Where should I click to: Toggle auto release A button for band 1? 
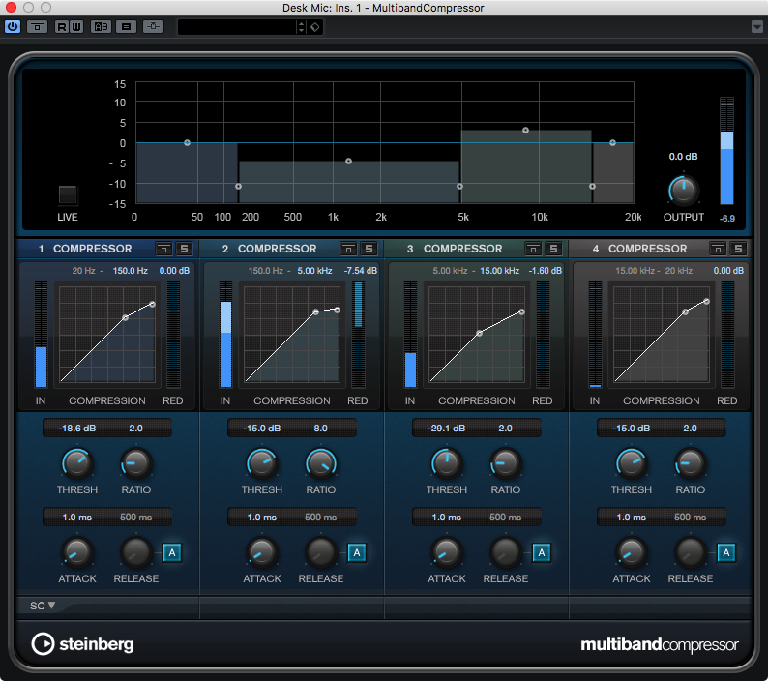pos(172,553)
